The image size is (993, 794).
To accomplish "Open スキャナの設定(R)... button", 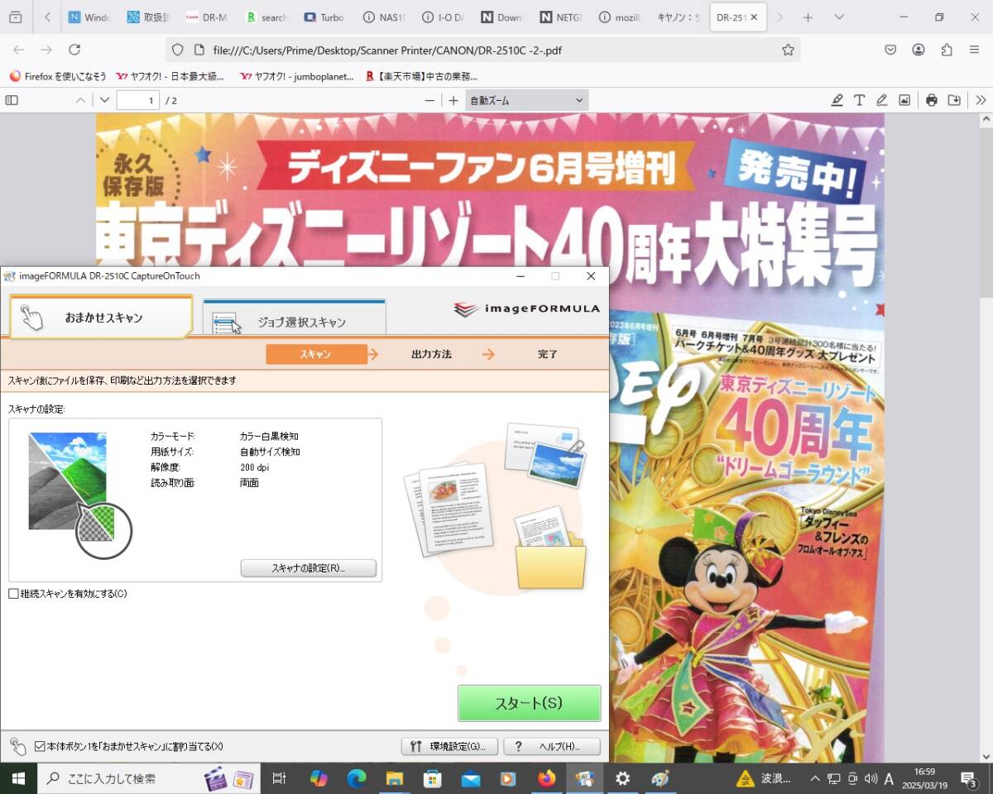I will click(x=309, y=568).
